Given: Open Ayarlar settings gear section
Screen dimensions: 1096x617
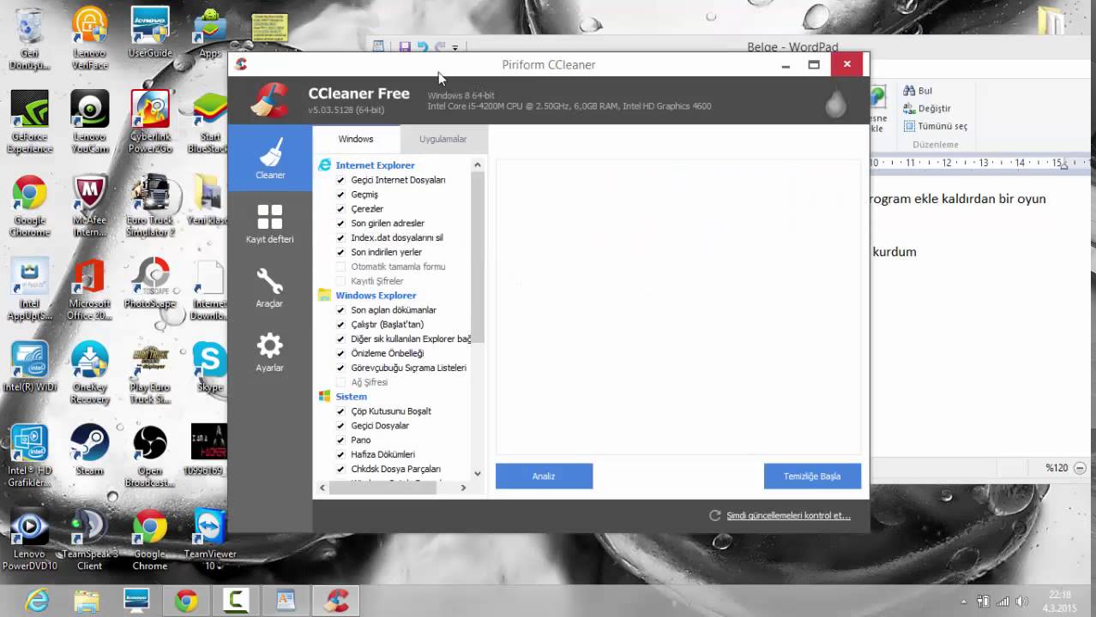Looking at the screenshot, I should tap(270, 351).
